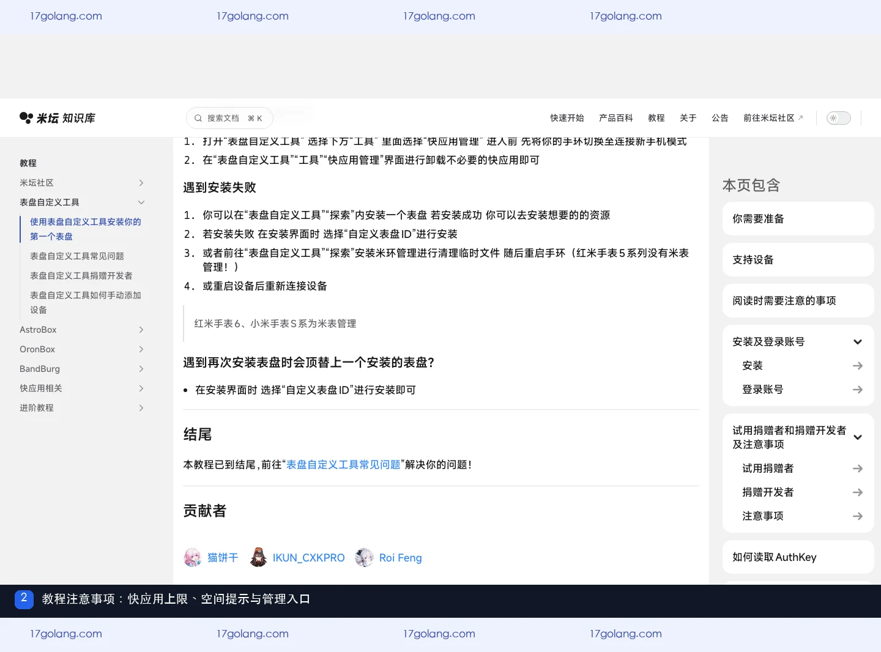Open 猫饼干 contributor name link
The width and height of the screenshot is (881, 652).
click(223, 558)
